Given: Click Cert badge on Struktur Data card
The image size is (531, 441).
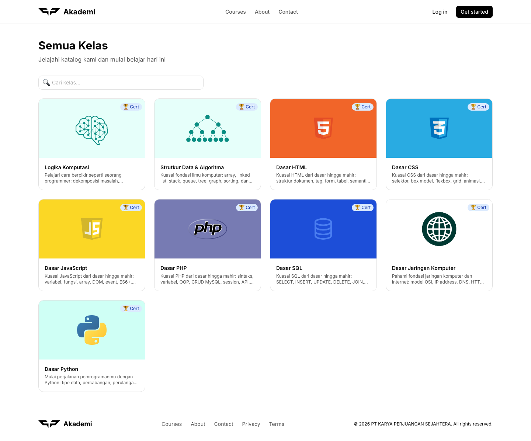Looking at the screenshot, I should (x=247, y=107).
